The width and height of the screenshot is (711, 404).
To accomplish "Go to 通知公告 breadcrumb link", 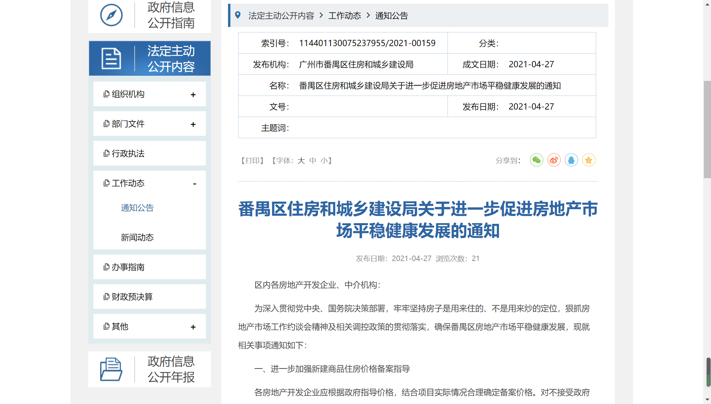I will 392,16.
